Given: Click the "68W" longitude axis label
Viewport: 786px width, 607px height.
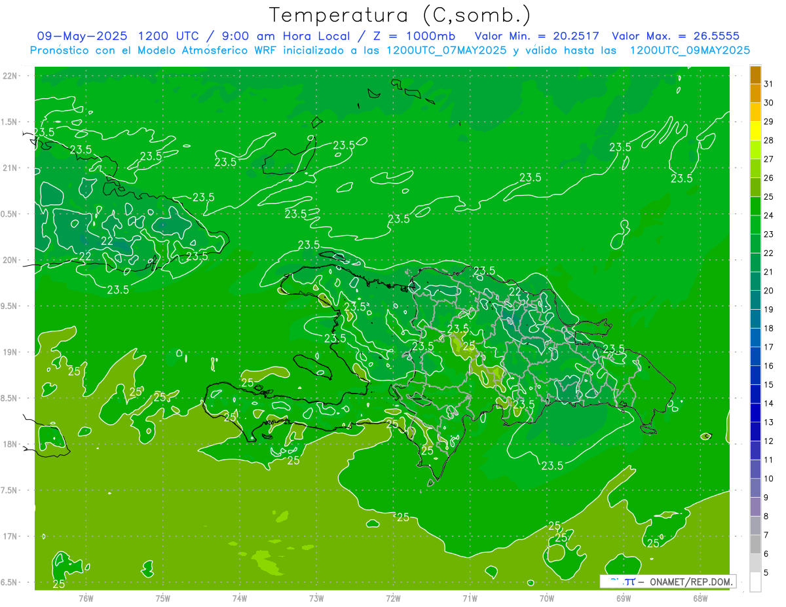Looking at the screenshot, I should pyautogui.click(x=700, y=598).
